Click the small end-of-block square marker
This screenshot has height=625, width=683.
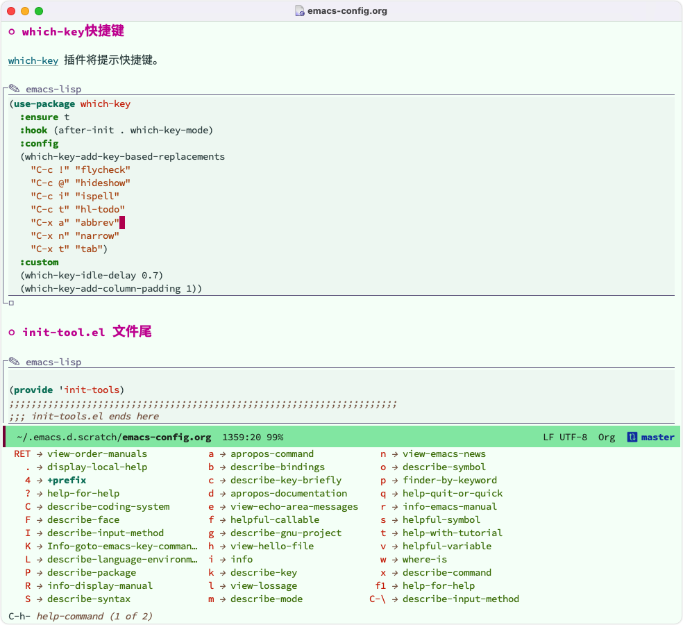click(x=11, y=303)
